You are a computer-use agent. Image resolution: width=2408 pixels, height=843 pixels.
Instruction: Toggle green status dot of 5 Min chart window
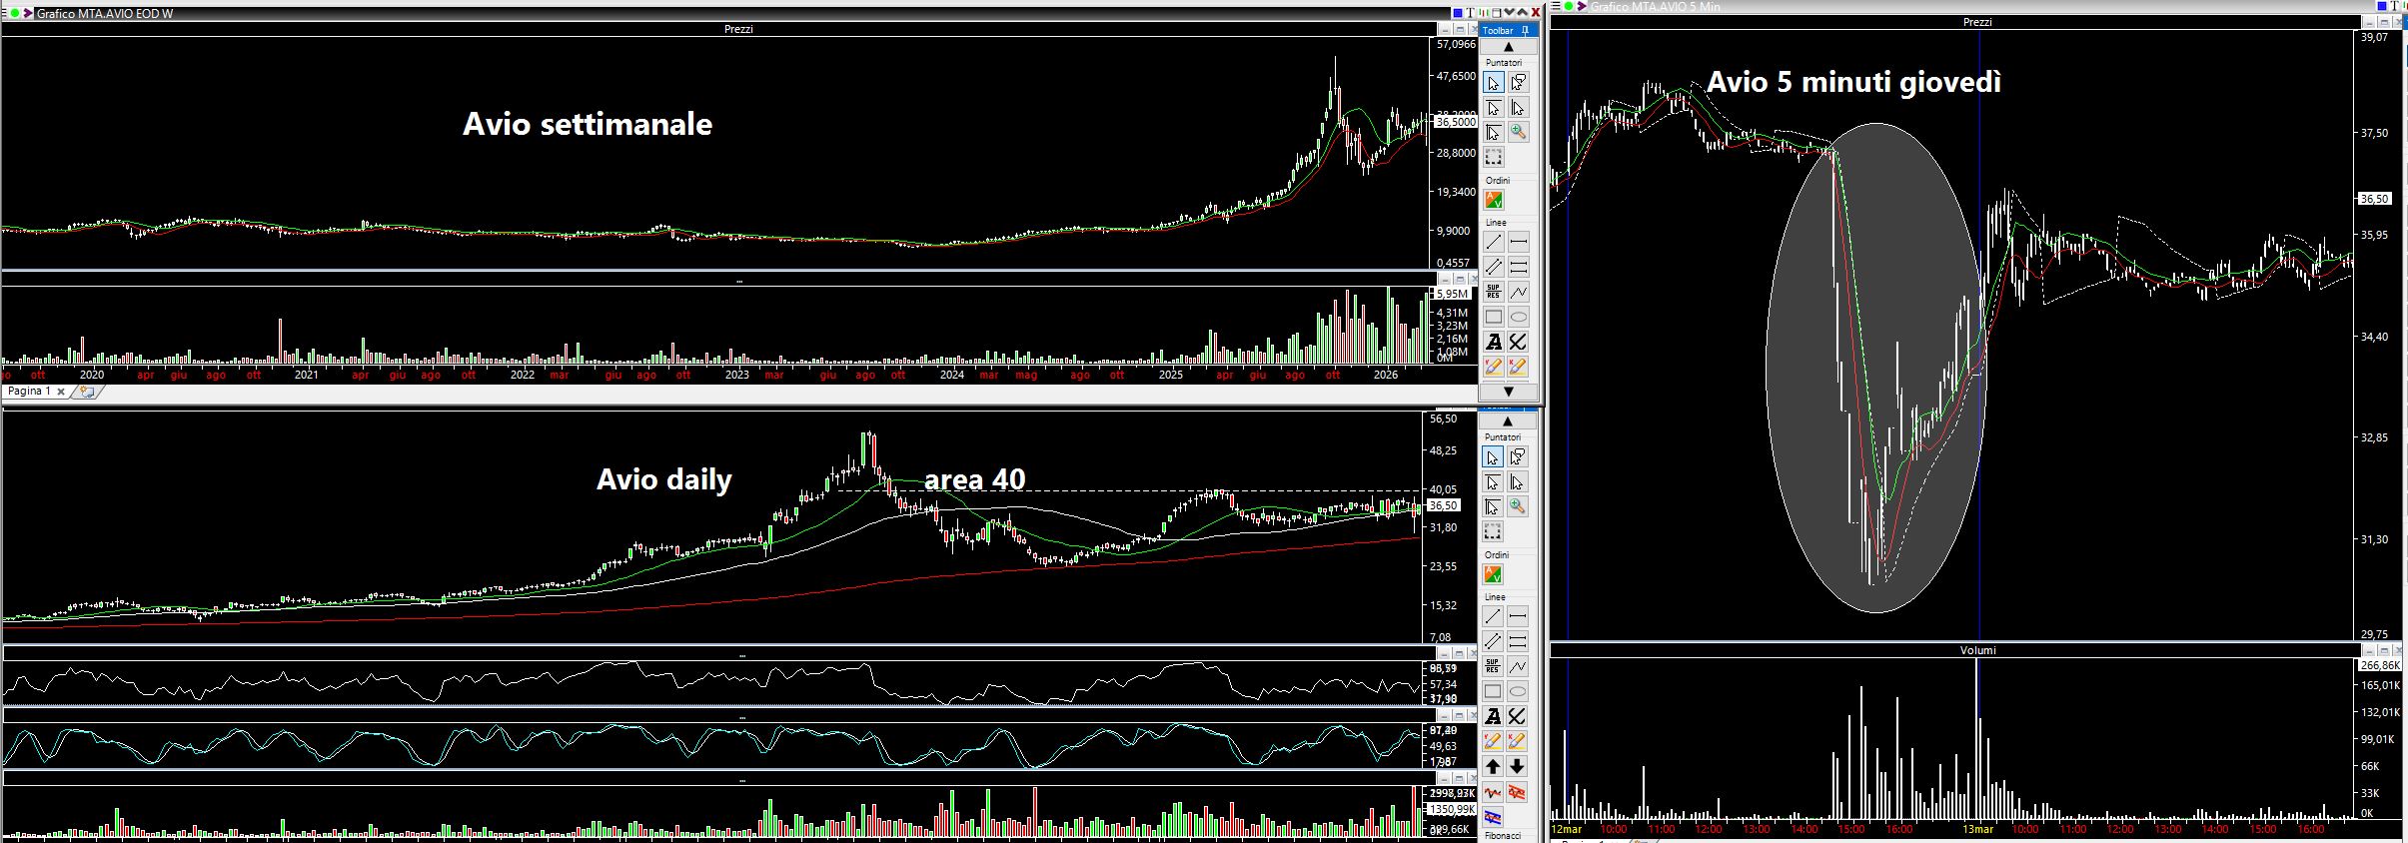(1569, 6)
